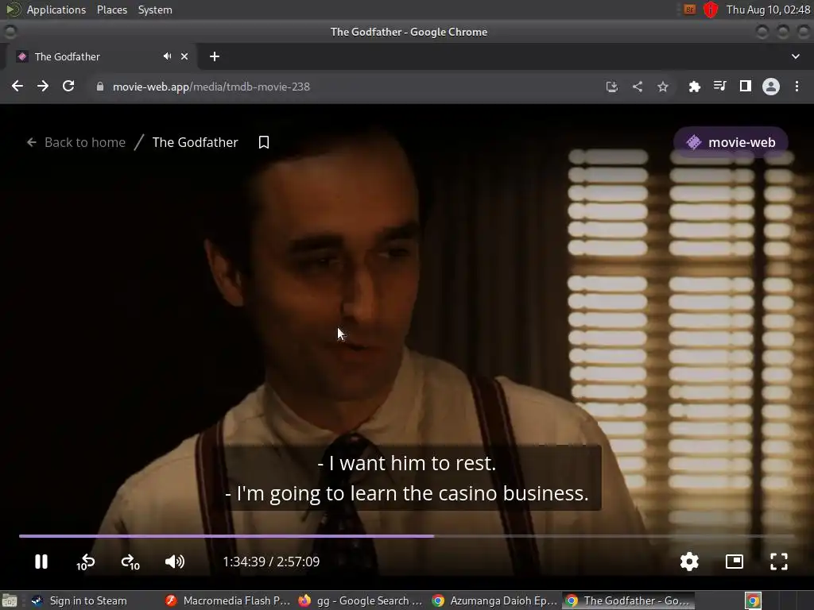Open a new tab
Screen dimensions: 814x610
[x=215, y=56]
